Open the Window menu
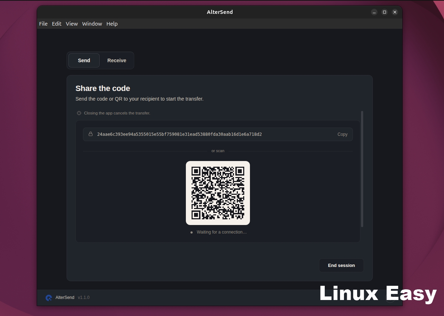This screenshot has height=316, width=444. [92, 24]
